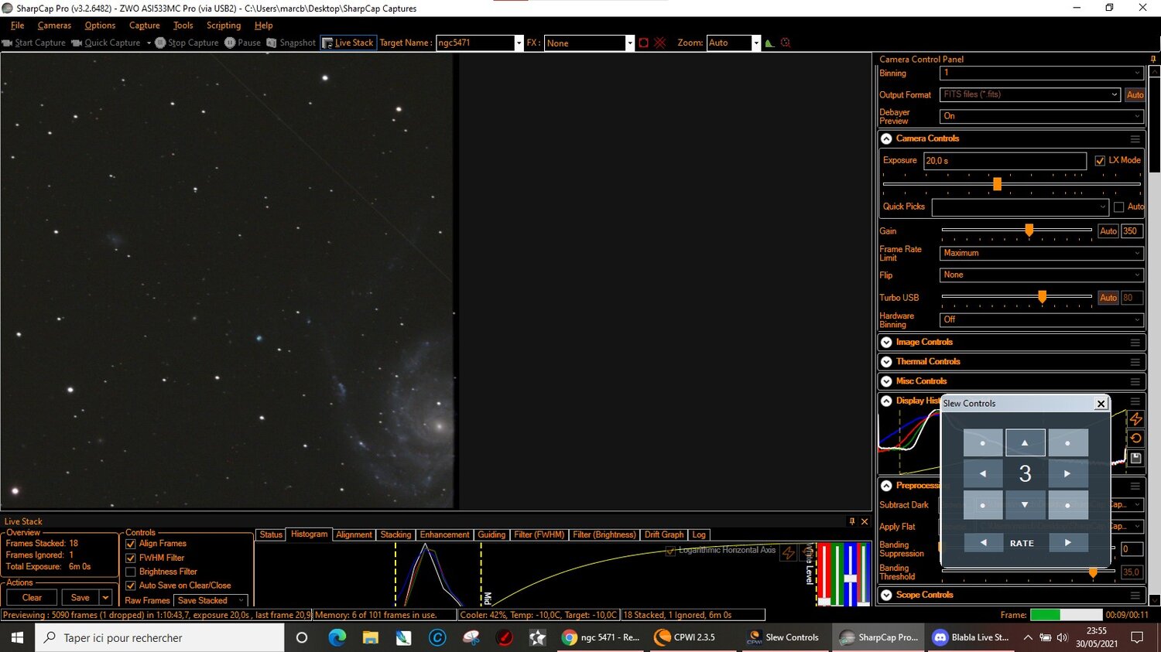This screenshot has height=652, width=1161.
Task: Open the Camera Controls section menu icon
Action: click(x=1135, y=139)
